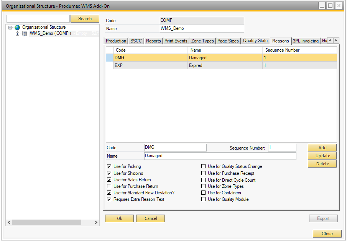Image resolution: width=347 pixels, height=241 pixels.
Task: Enable Use for Purchase Return checkbox
Action: [x=109, y=186]
